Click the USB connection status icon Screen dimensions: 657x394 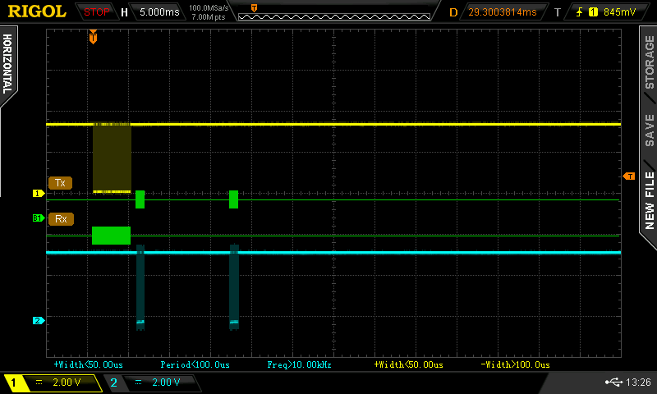click(613, 382)
